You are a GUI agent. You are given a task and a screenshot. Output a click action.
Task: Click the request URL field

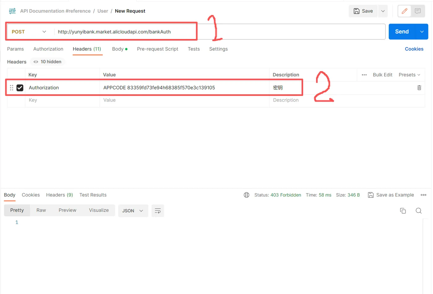click(x=220, y=32)
